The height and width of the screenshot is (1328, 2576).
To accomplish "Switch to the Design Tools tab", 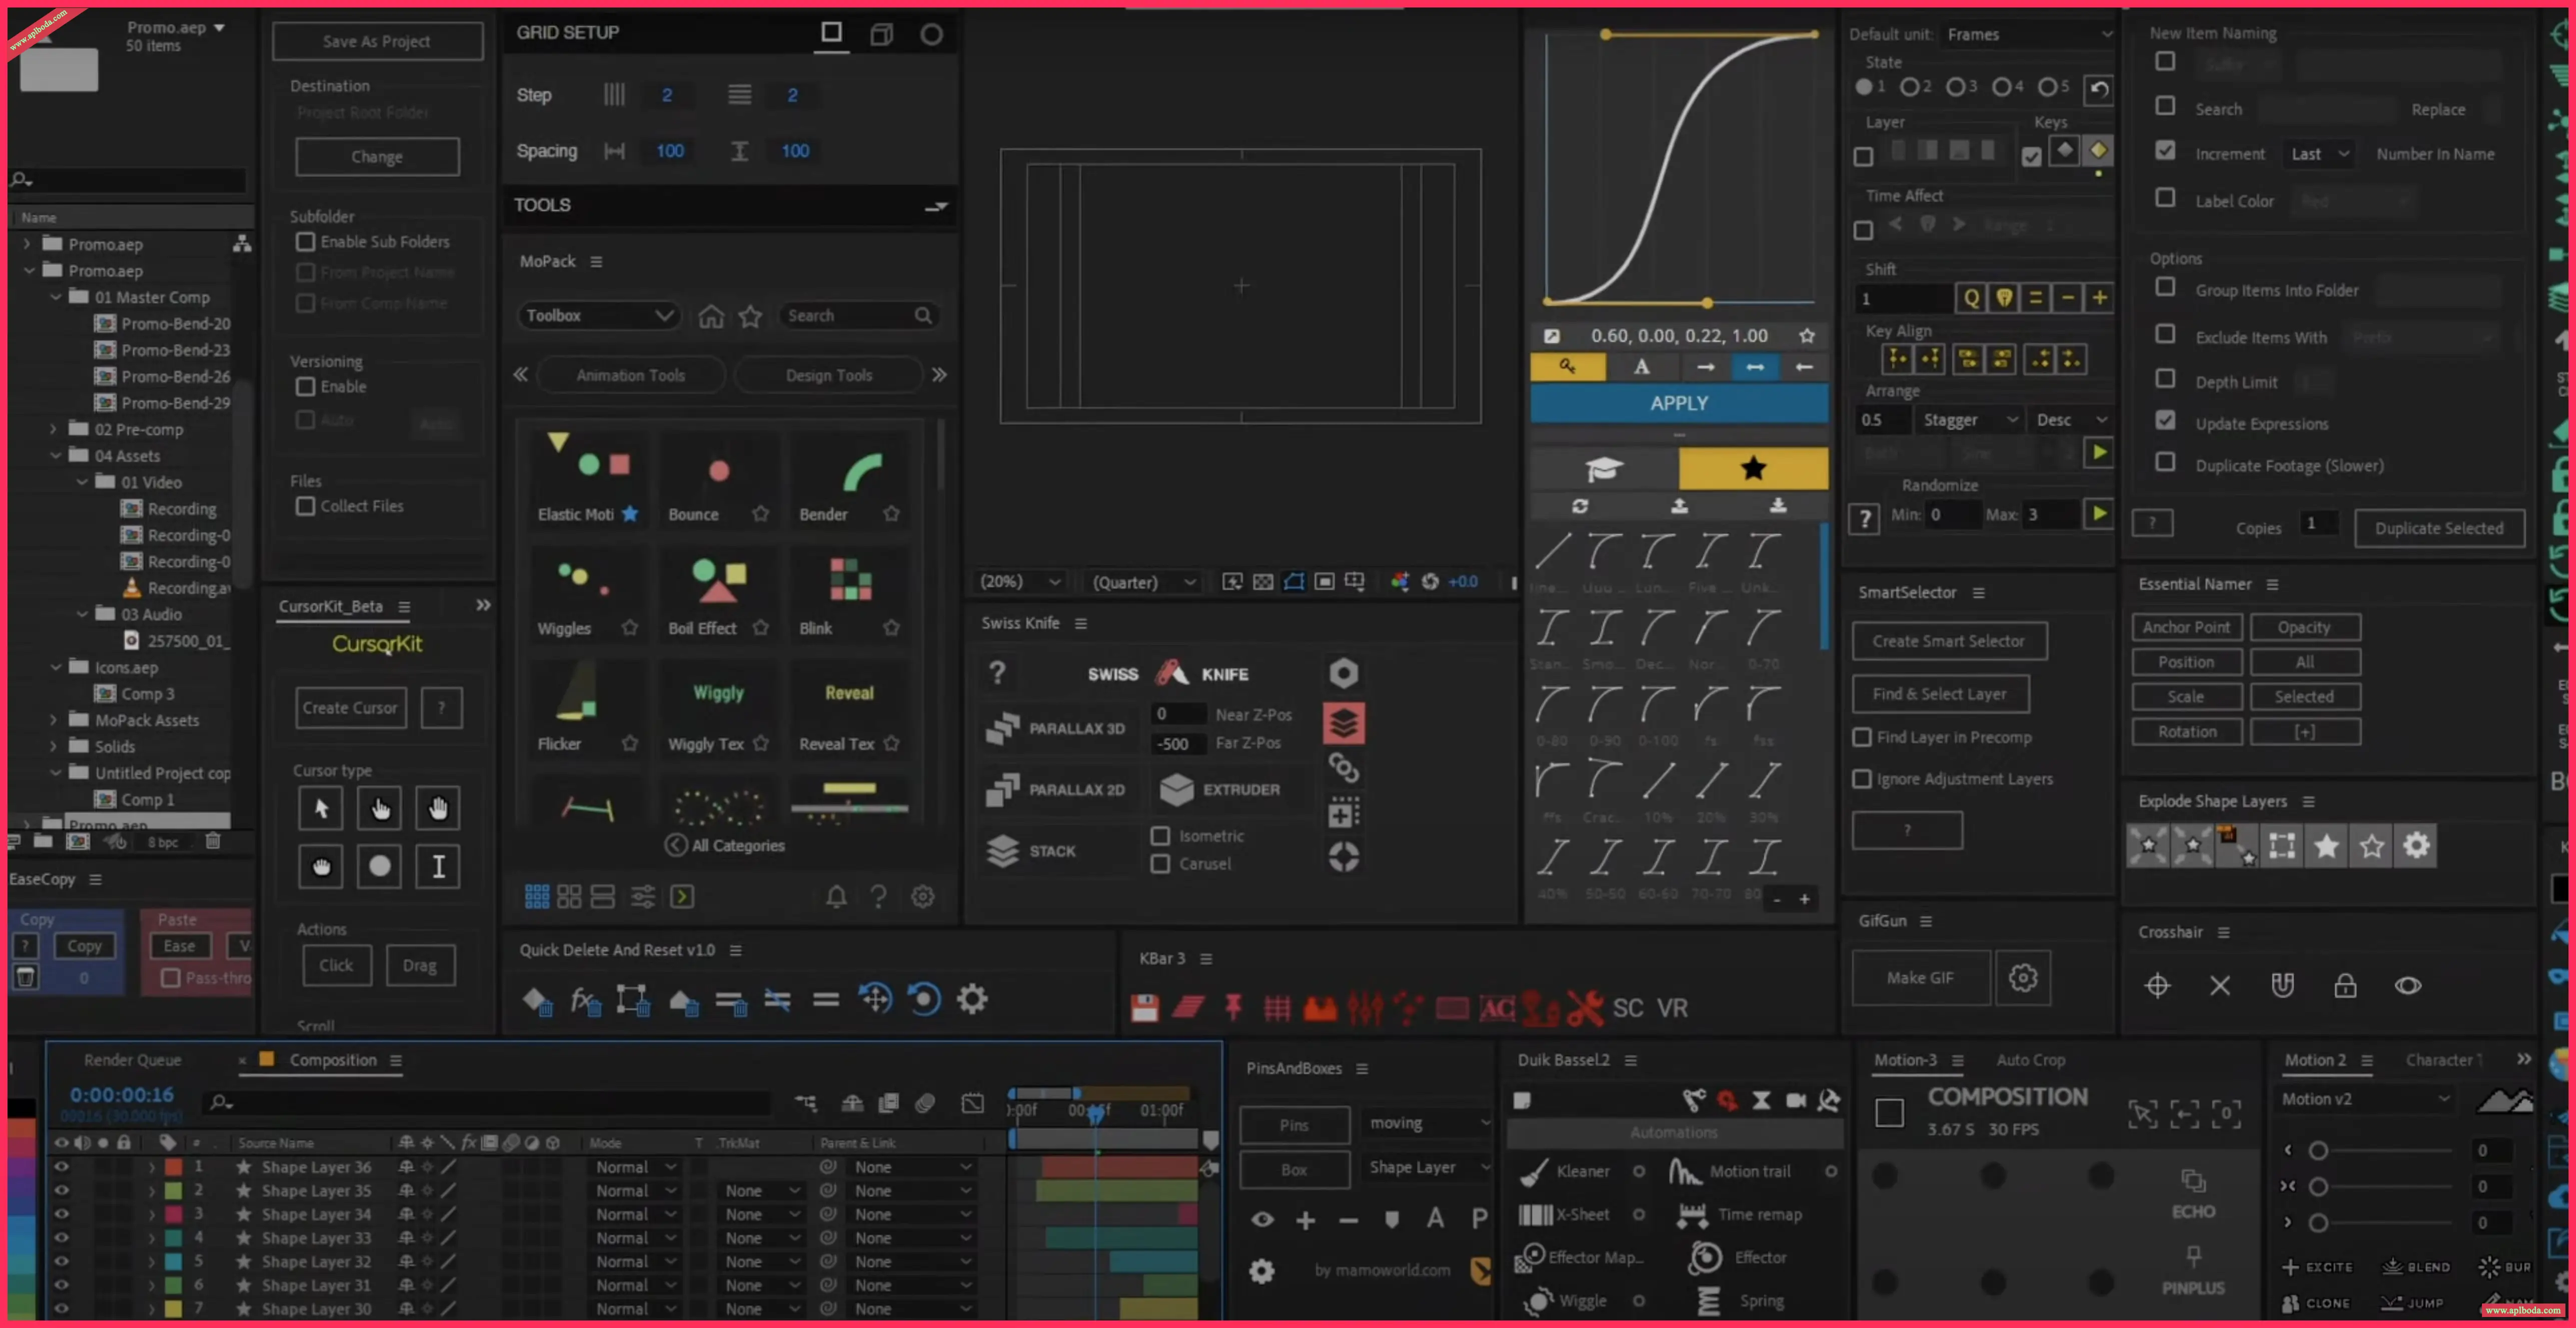I will [x=828, y=375].
